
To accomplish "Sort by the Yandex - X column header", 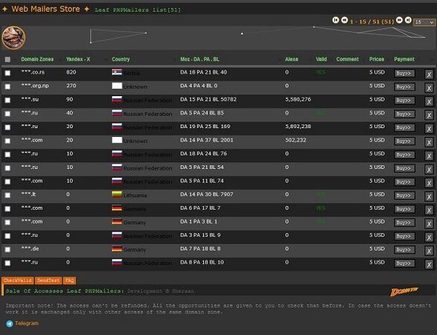I will click(x=78, y=59).
